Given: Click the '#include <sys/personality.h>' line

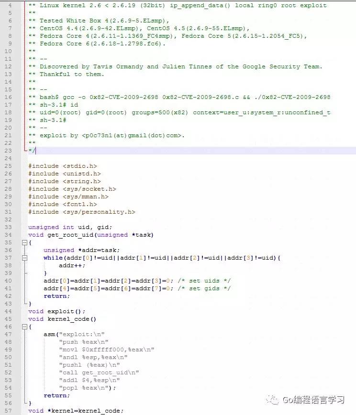Looking at the screenshot, I should (x=81, y=212).
